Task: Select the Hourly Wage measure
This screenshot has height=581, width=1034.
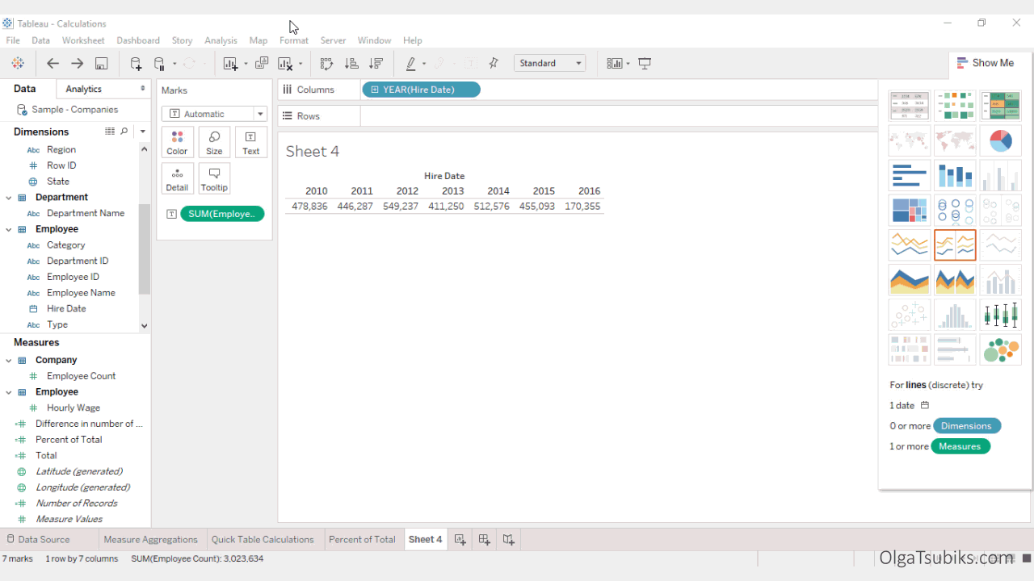Action: [74, 408]
